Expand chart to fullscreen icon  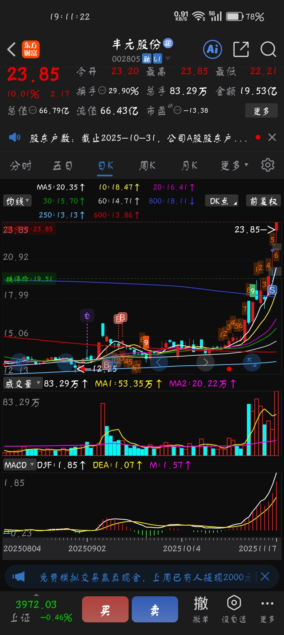click(252, 362)
